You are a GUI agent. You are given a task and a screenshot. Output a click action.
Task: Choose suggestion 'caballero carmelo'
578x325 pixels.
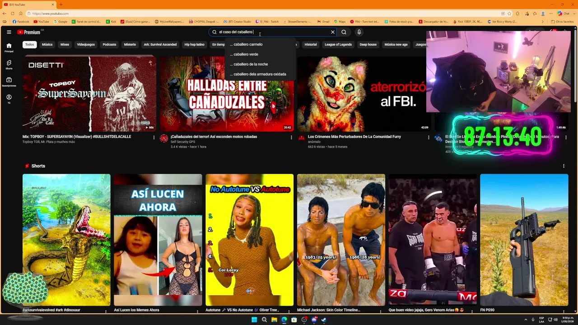(x=260, y=44)
